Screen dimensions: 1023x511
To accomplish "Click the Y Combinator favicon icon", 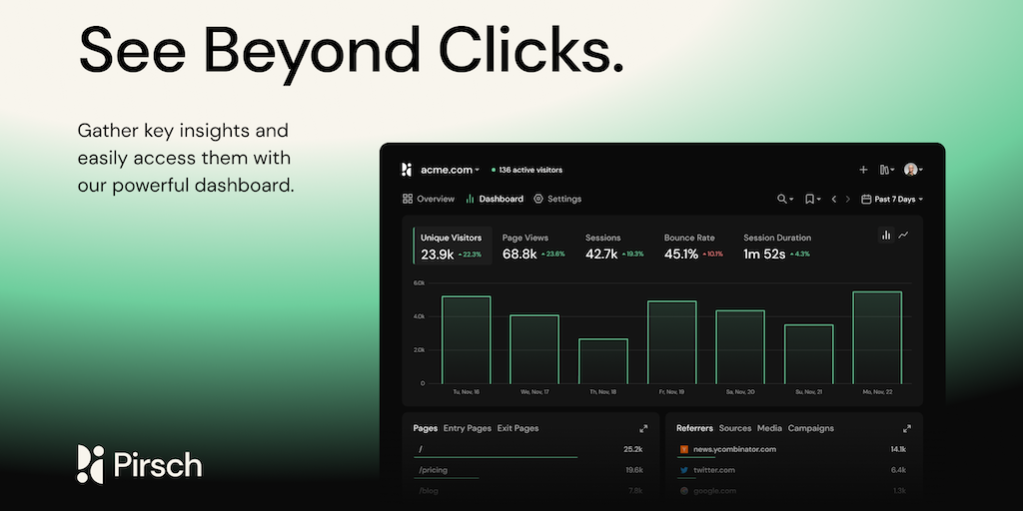I will tap(684, 449).
